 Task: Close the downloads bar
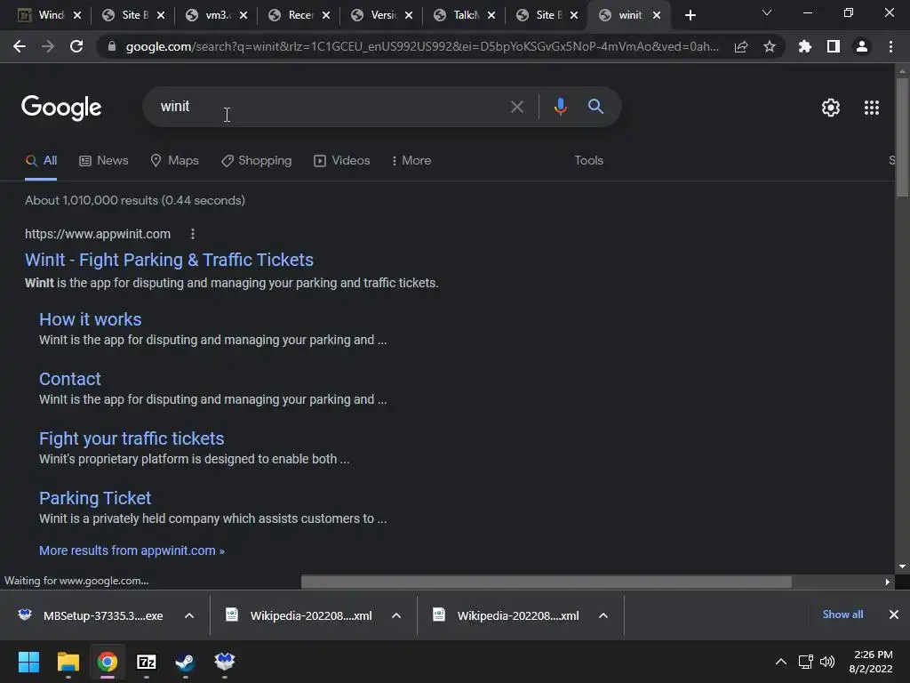coord(894,615)
